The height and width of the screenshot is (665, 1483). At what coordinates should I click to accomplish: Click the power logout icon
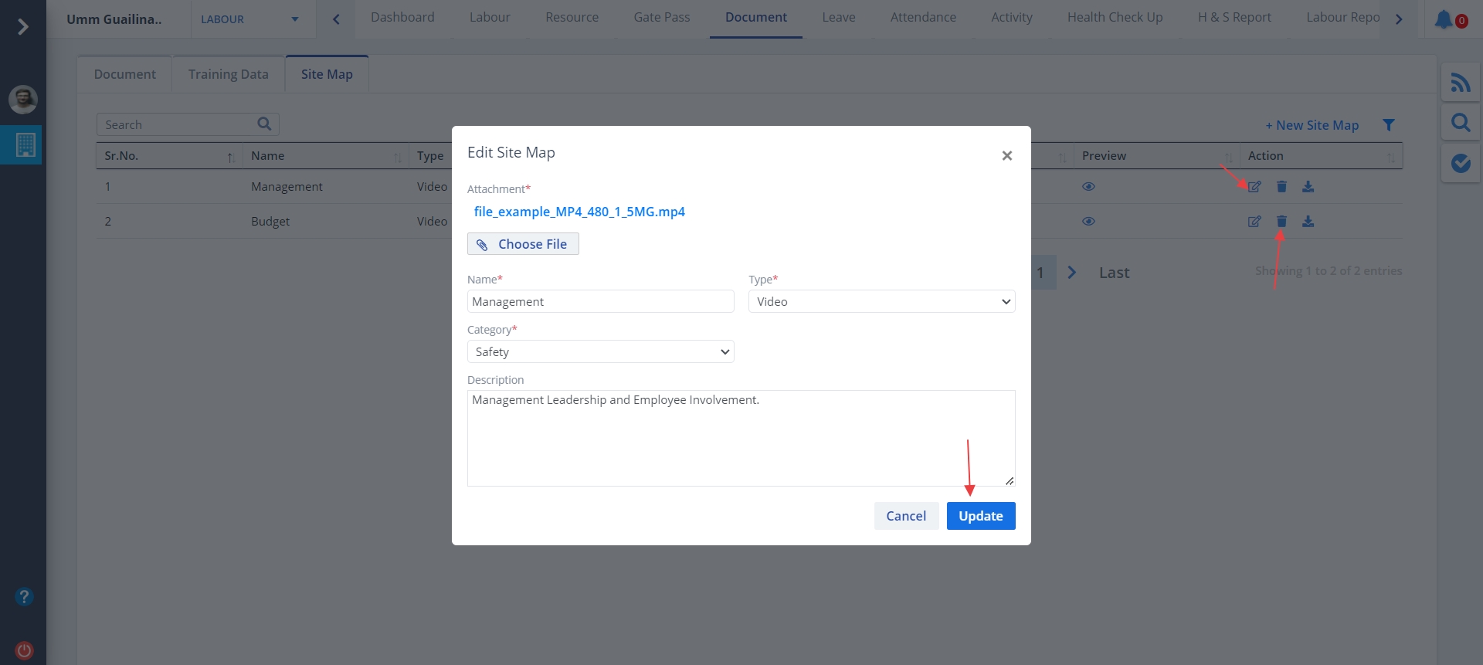(x=24, y=650)
